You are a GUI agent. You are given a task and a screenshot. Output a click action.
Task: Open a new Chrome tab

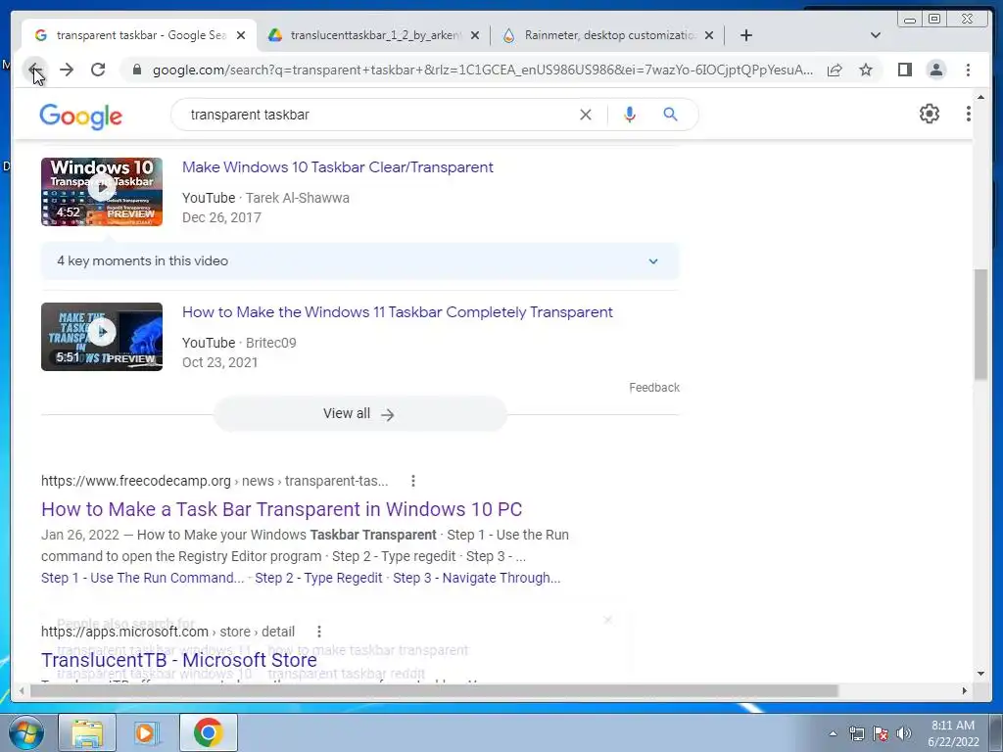click(745, 35)
